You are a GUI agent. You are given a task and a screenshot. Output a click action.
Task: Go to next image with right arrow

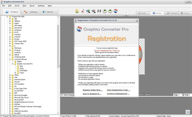[x=110, y=11]
